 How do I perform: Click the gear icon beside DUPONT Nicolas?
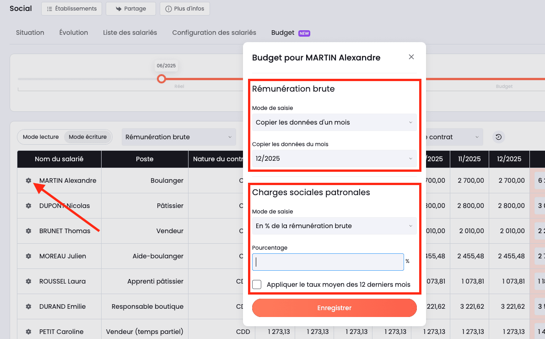click(27, 206)
